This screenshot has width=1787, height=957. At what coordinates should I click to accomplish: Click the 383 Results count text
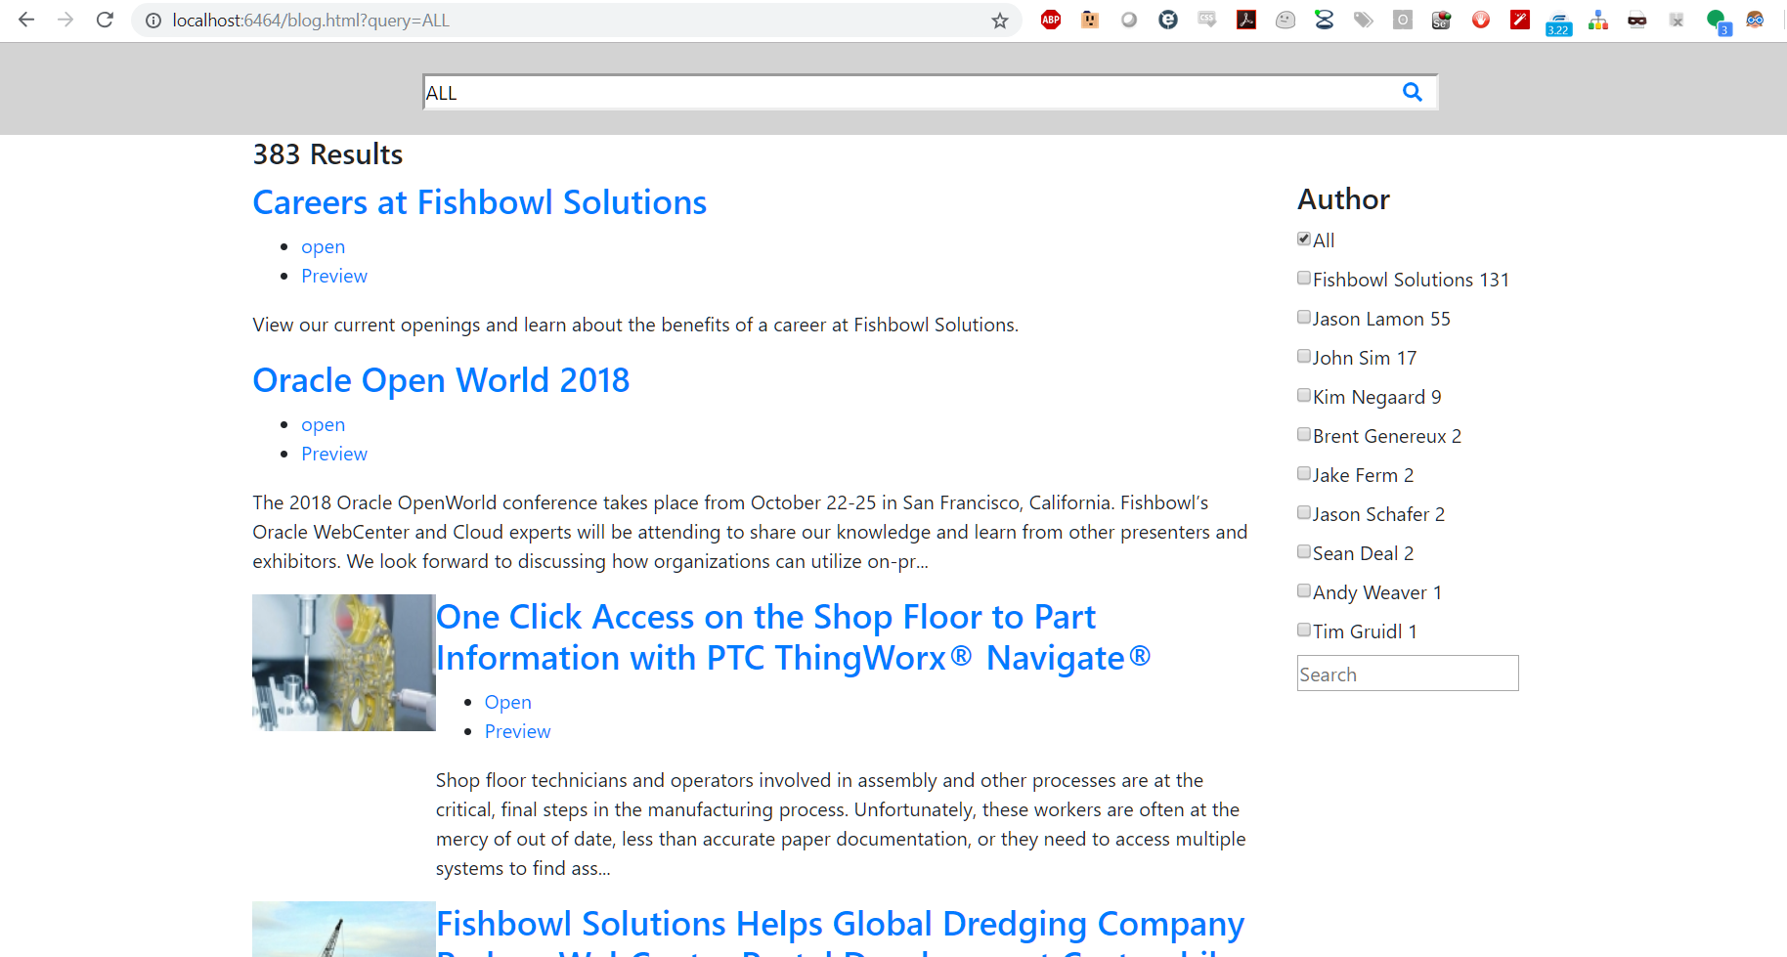327,154
